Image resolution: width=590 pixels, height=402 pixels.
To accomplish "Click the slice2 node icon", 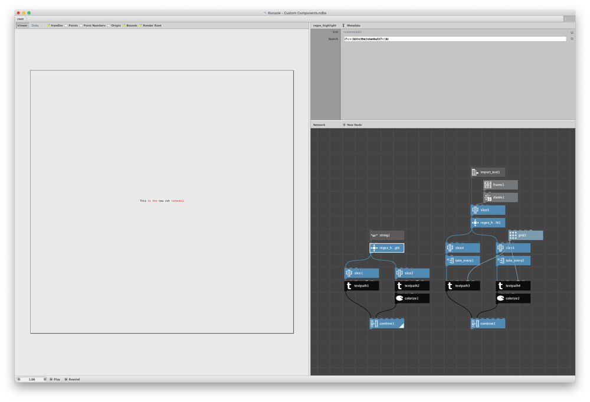I will (x=399, y=273).
